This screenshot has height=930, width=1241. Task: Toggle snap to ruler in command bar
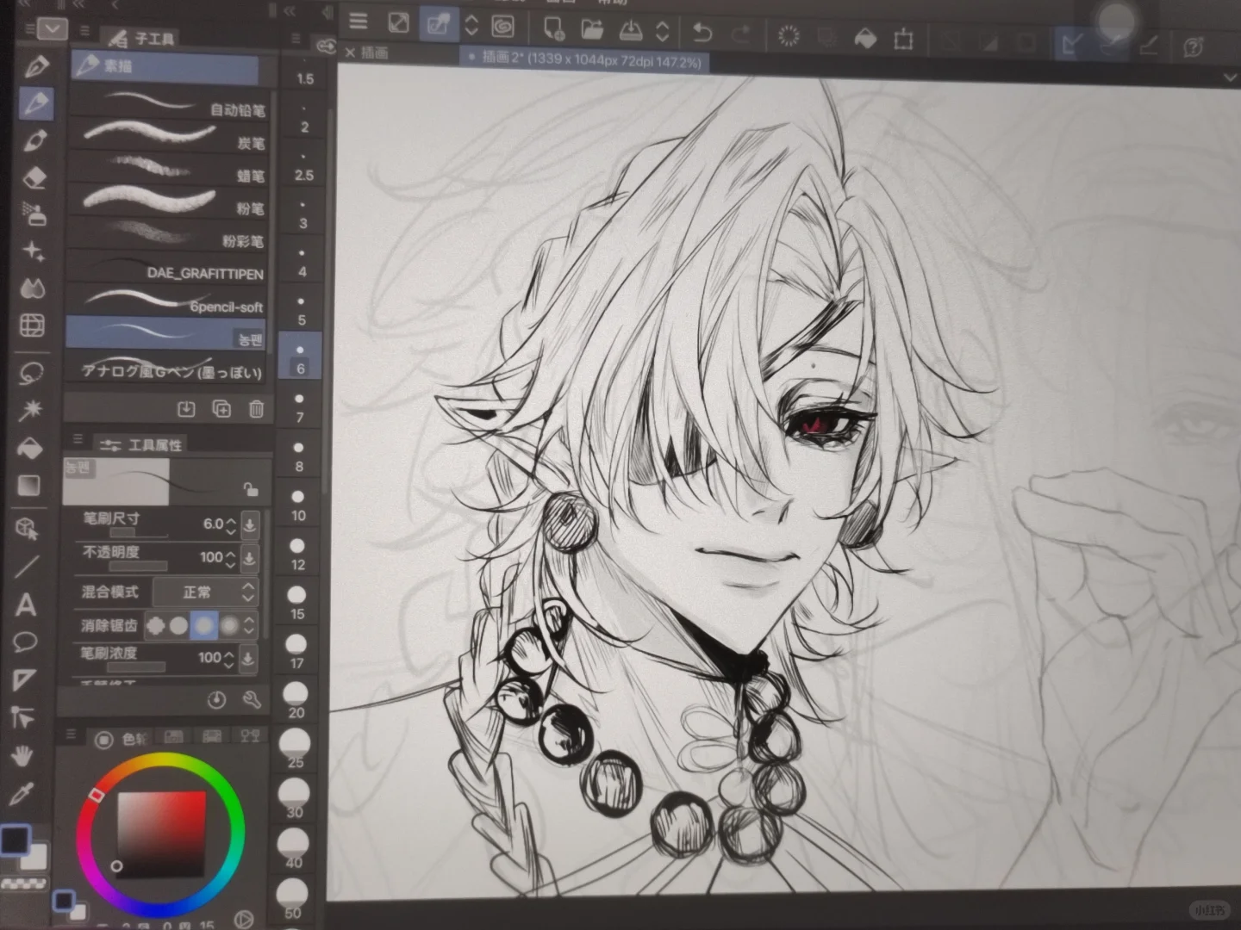(1070, 43)
